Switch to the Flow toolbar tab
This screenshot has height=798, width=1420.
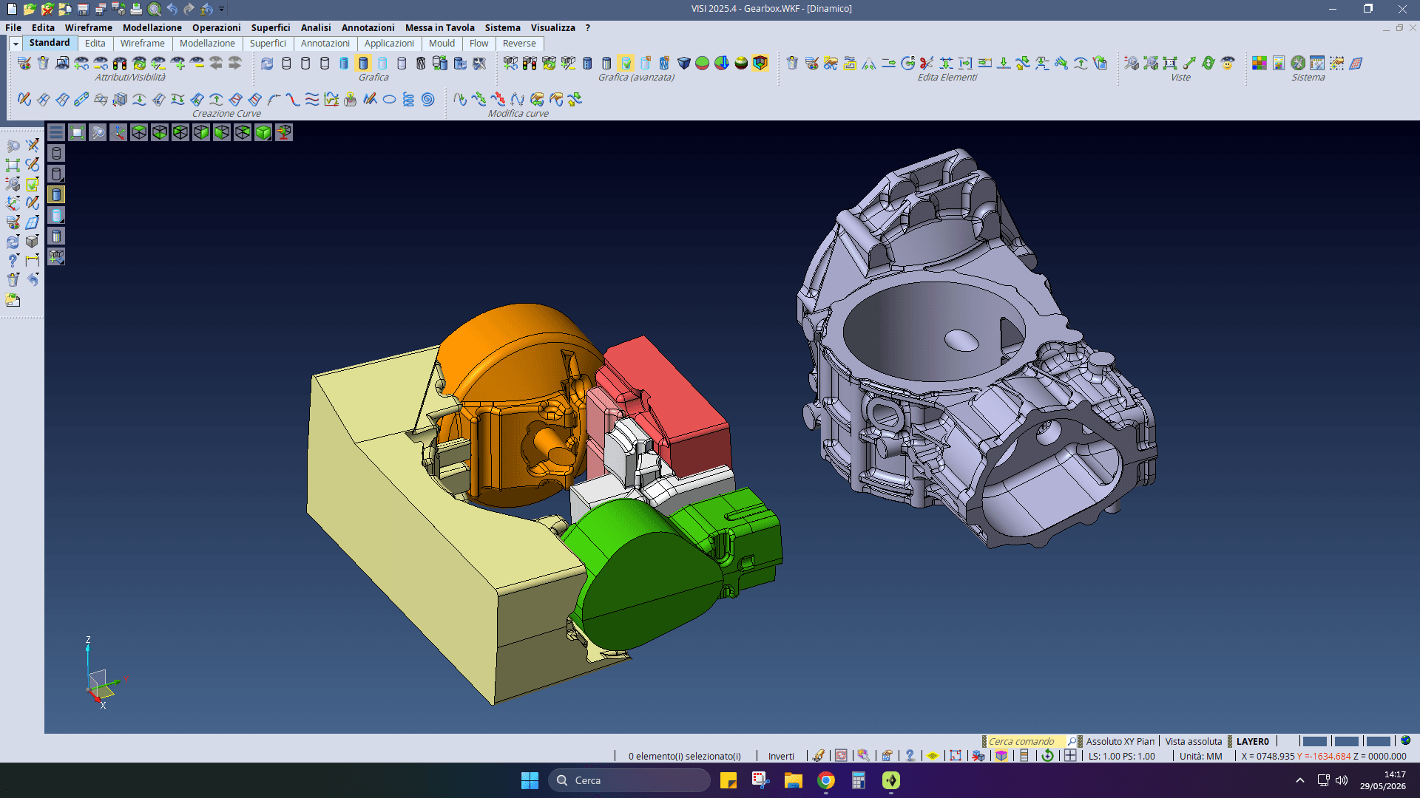pos(479,44)
